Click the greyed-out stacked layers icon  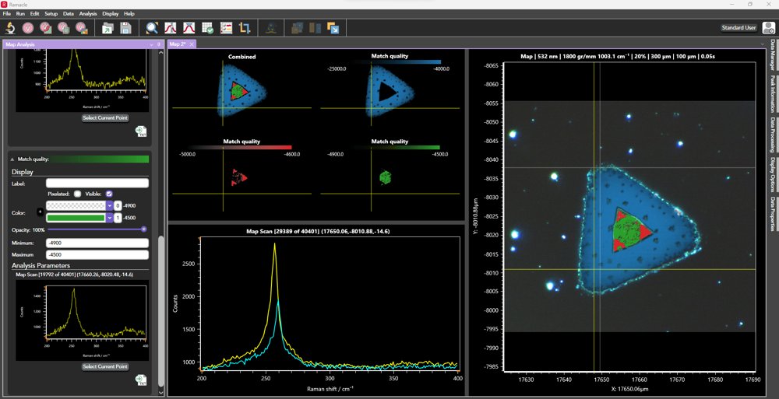(297, 28)
